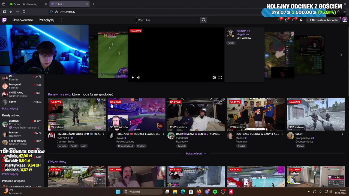Open 2xRaKai stream thumbnail with 12 651 viewers
The width and height of the screenshot is (349, 196).
[196, 114]
